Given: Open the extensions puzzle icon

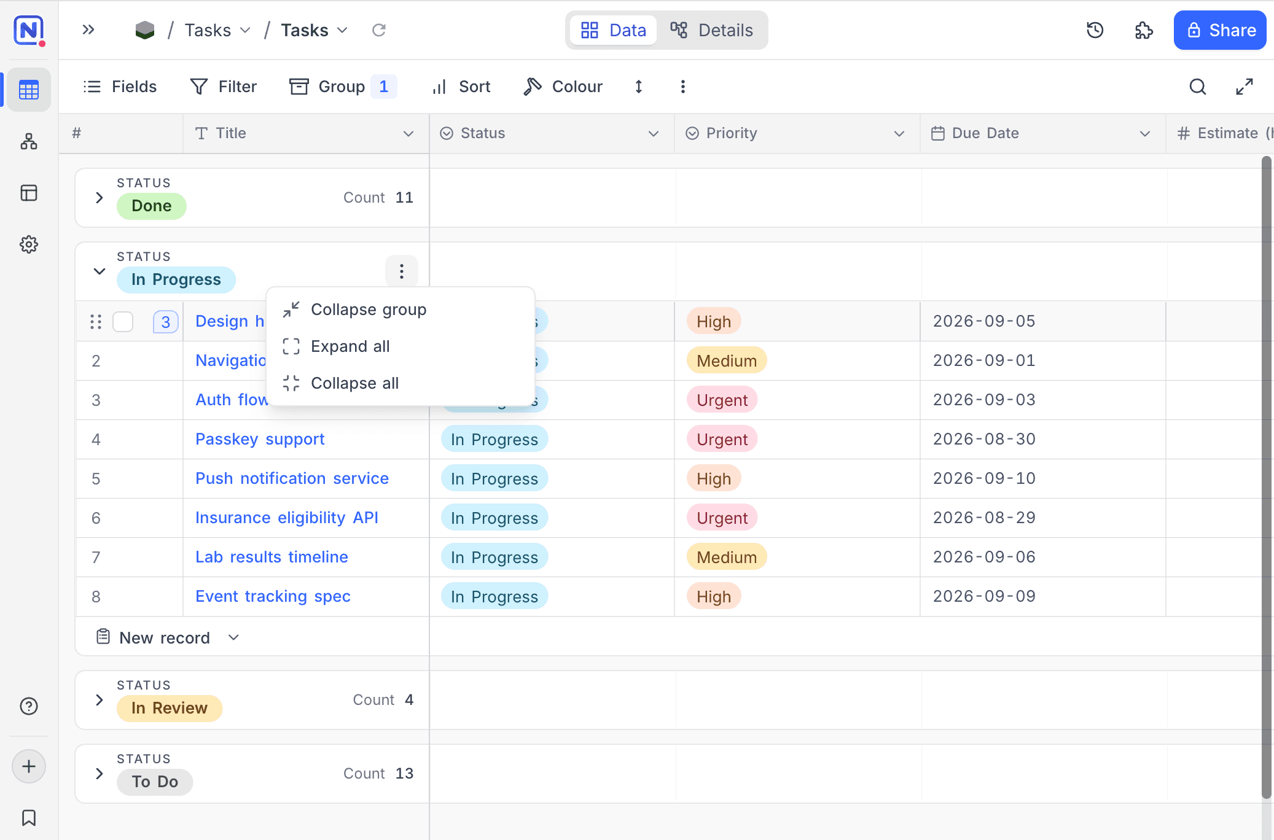Looking at the screenshot, I should [1144, 30].
